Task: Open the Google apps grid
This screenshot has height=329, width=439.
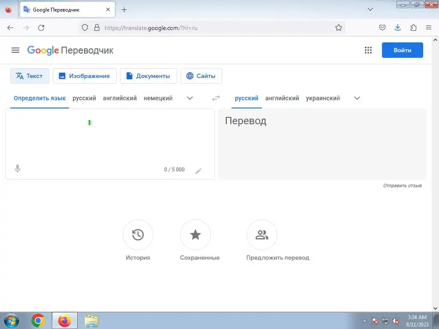Action: pyautogui.click(x=368, y=50)
